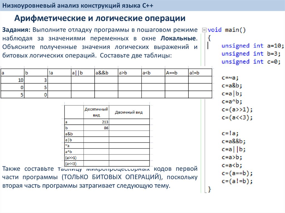The width and height of the screenshot is (285, 213).
Task: Select the '~a' row label in second table
Action: [x=74, y=146]
